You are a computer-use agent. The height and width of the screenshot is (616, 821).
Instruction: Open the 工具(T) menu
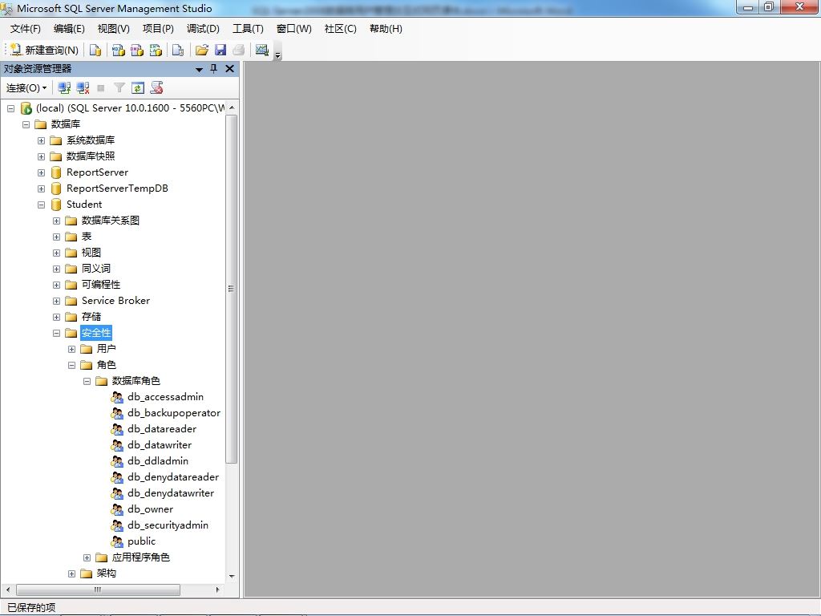pos(248,29)
